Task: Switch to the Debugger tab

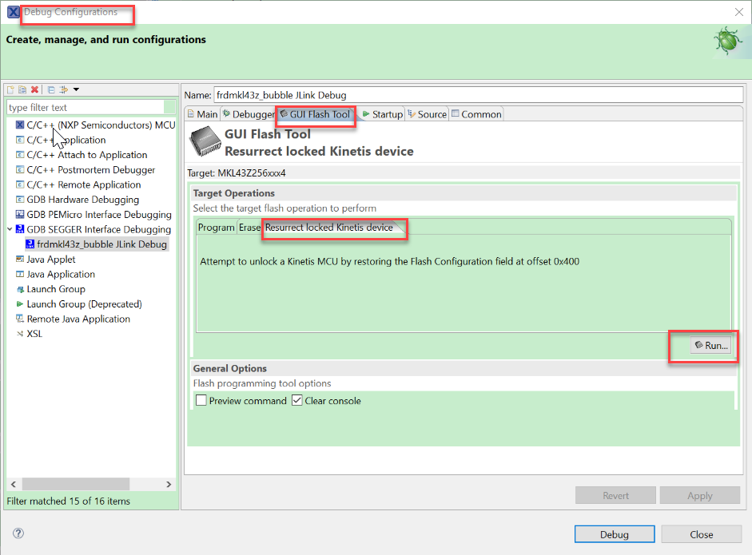Action: (249, 114)
